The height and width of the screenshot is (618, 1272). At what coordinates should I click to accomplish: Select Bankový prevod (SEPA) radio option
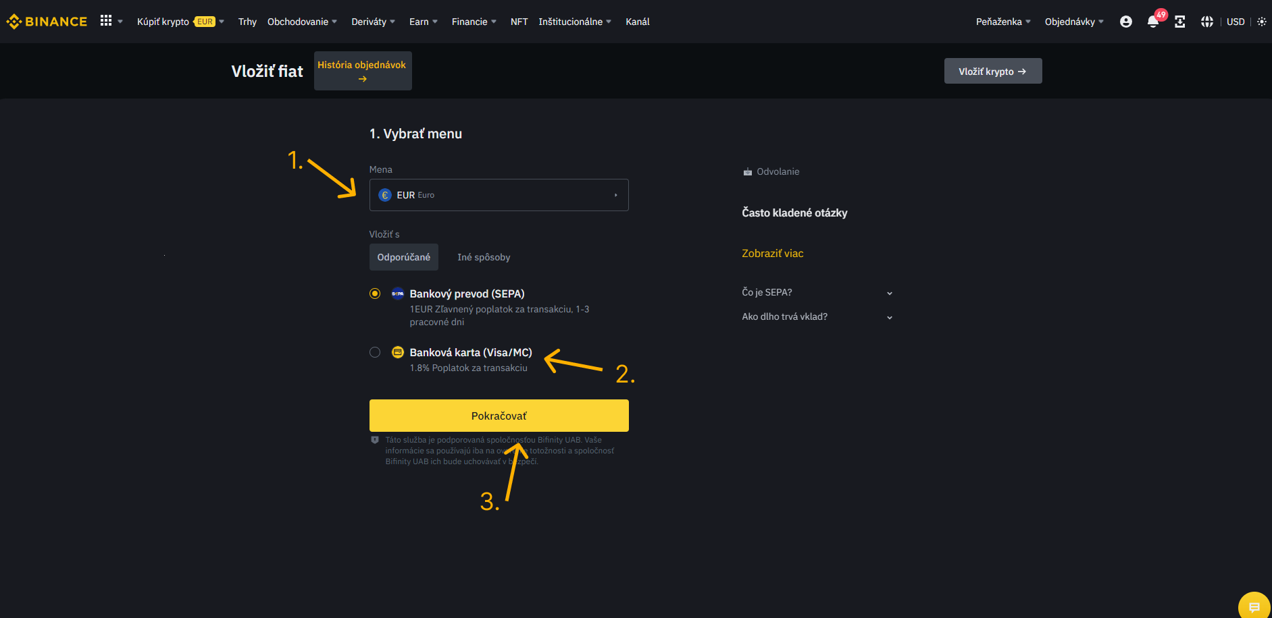(x=375, y=293)
